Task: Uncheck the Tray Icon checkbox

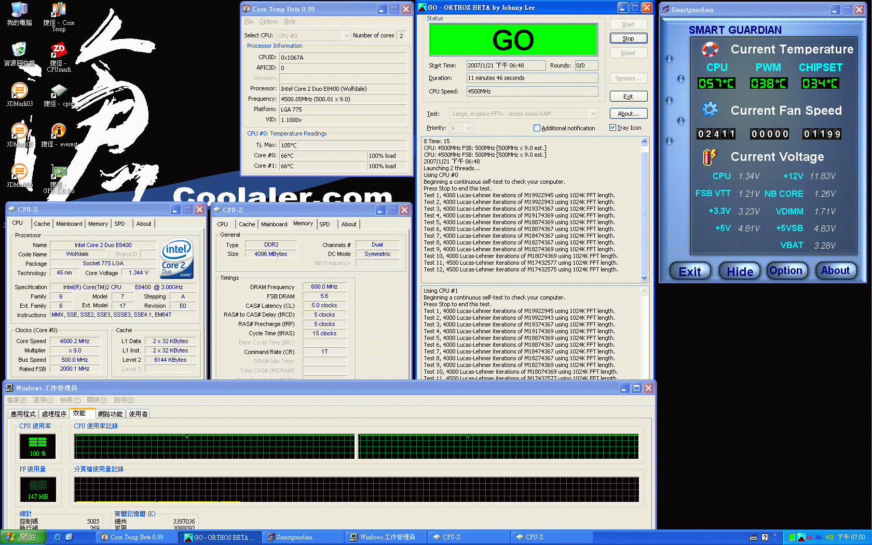Action: pos(612,128)
